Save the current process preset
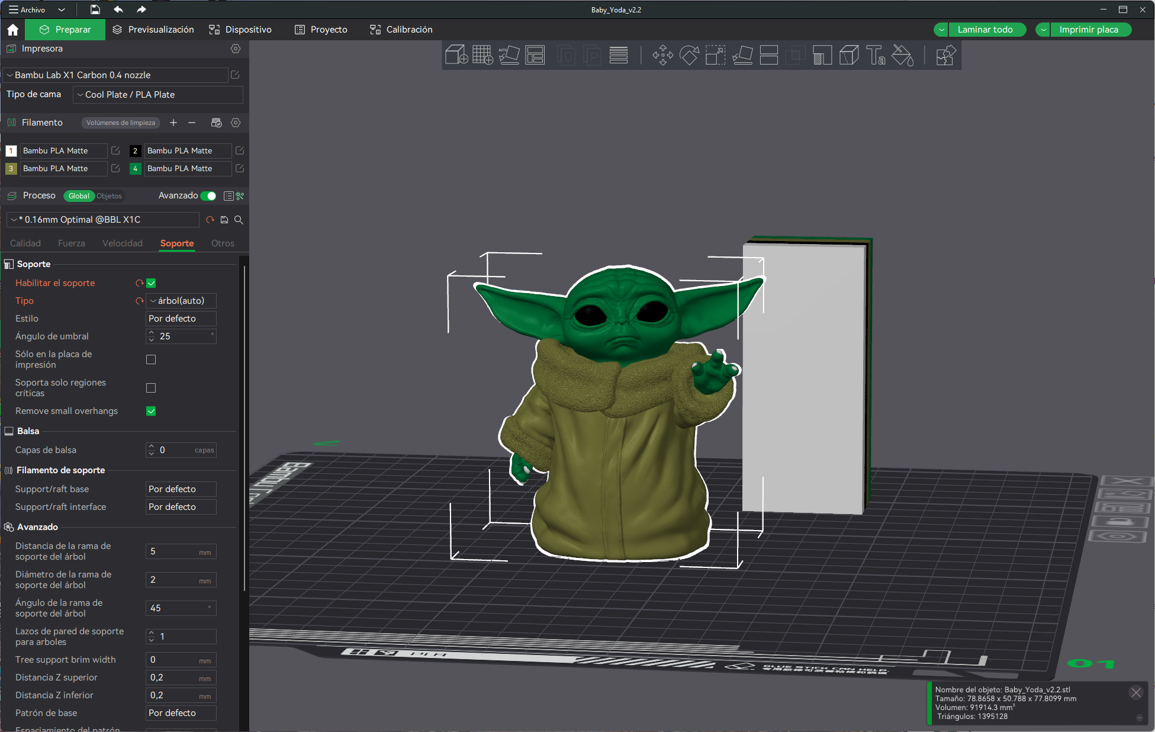This screenshot has width=1155, height=732. (x=224, y=220)
